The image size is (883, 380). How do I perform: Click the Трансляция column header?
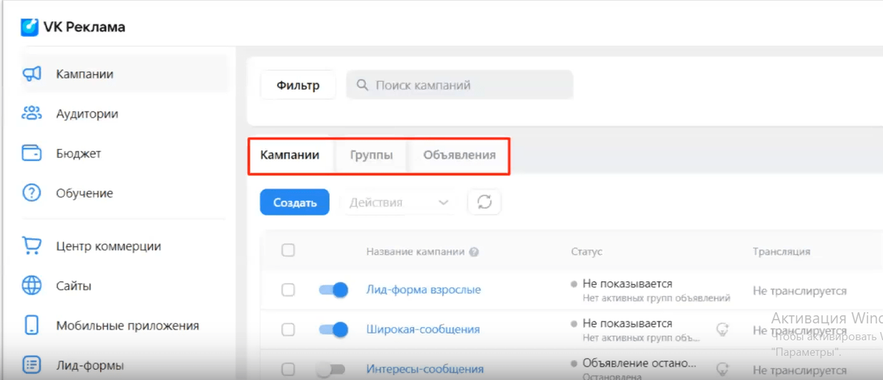[x=781, y=251]
